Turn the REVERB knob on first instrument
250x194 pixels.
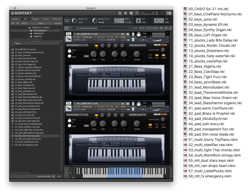coord(137,54)
